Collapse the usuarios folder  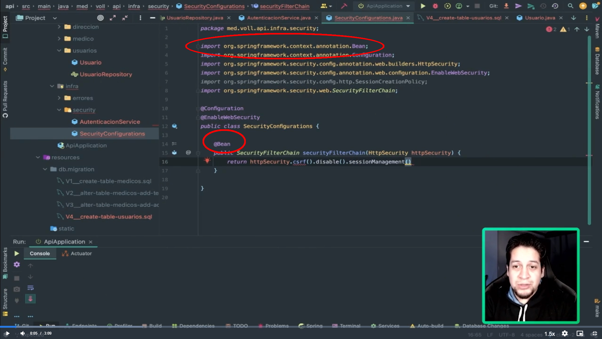59,51
